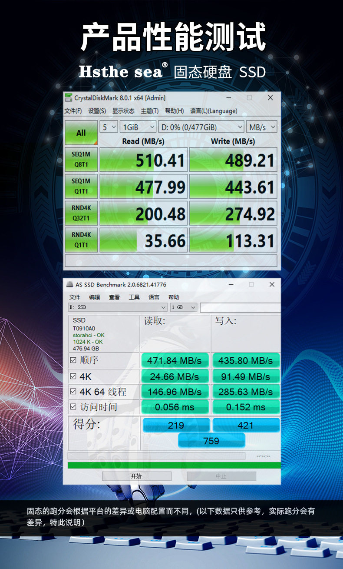This screenshot has width=343, height=569.
Task: Open the MB/s unit dropdown
Action: pos(262,127)
